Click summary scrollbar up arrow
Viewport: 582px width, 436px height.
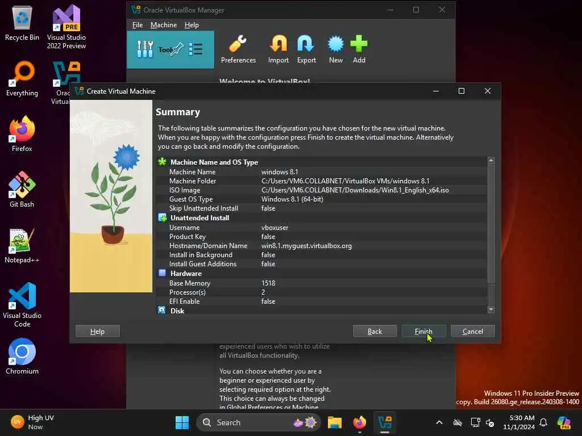click(x=491, y=160)
